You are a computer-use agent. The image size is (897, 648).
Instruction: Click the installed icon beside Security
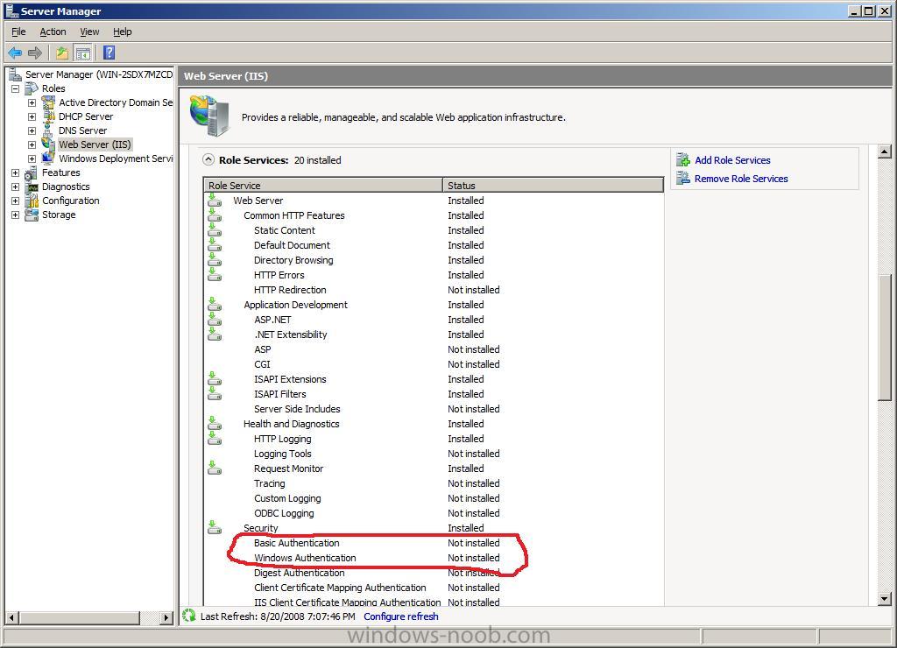click(x=215, y=527)
